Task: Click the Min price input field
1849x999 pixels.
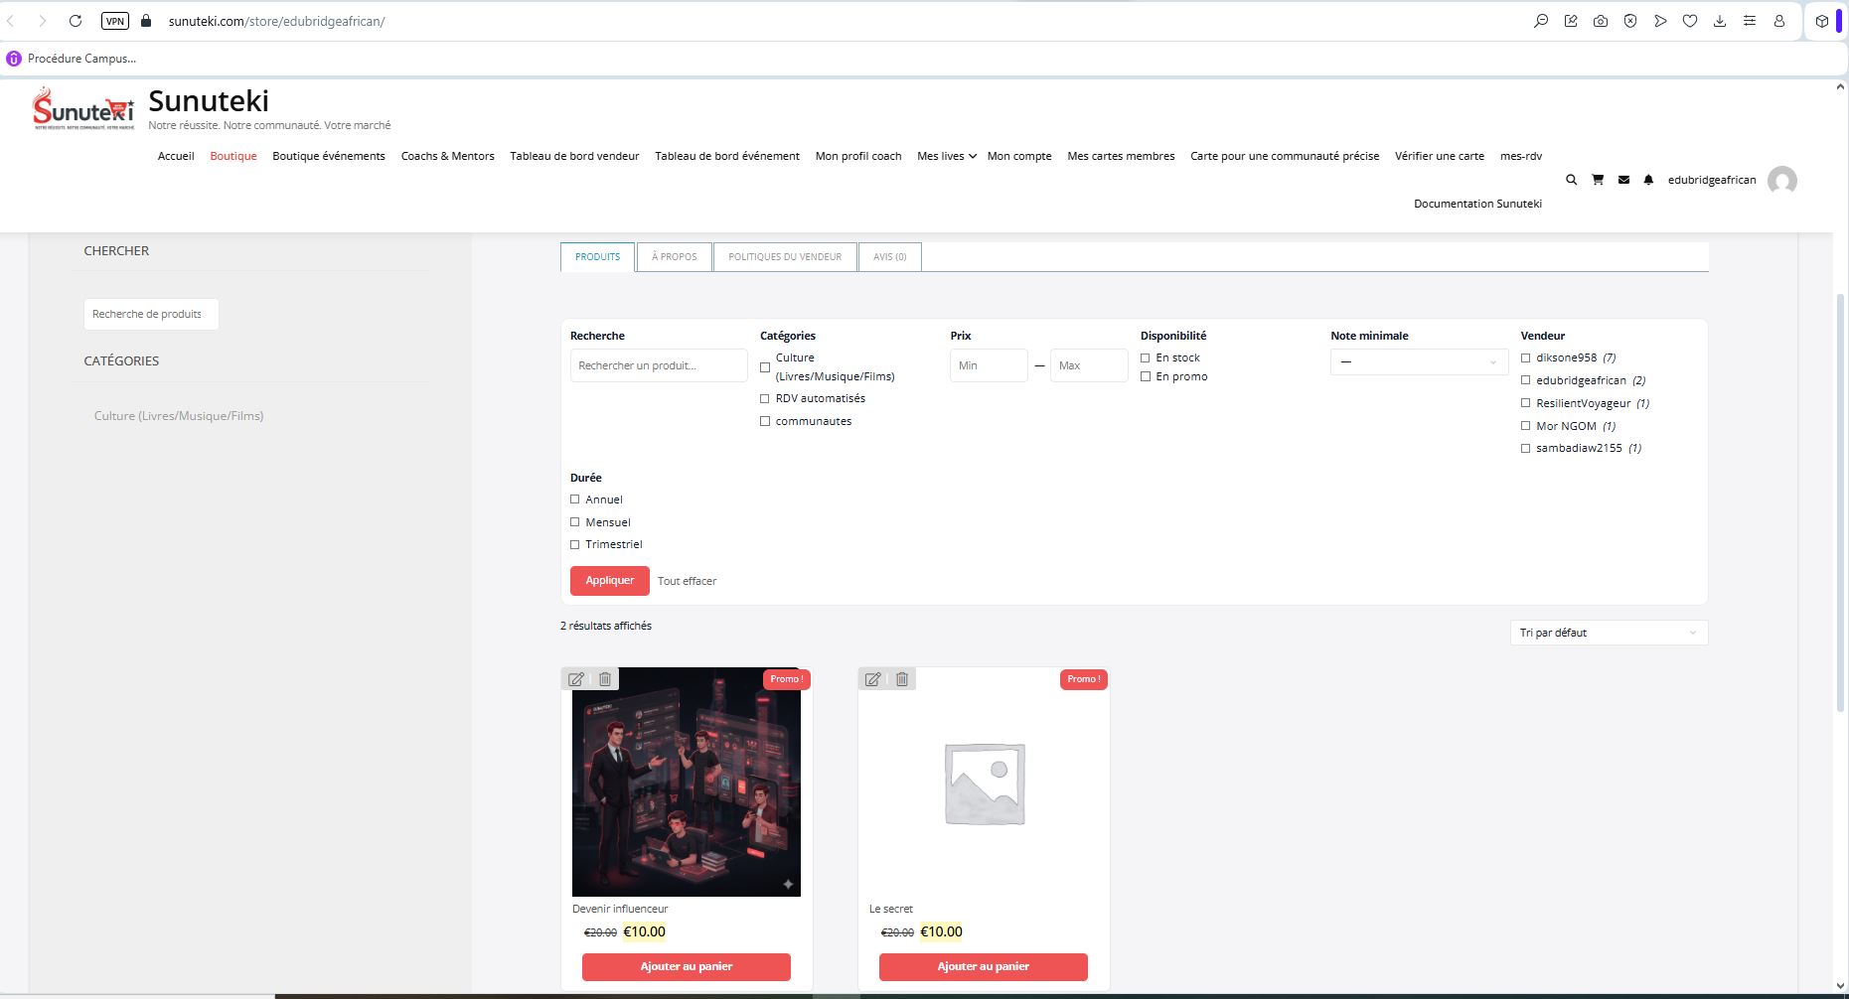Action: tap(988, 365)
